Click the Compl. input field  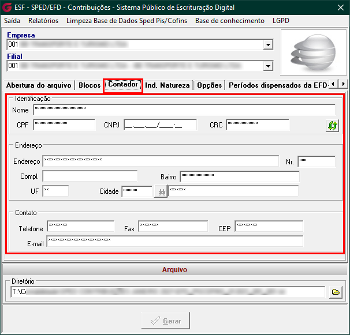[x=90, y=176]
